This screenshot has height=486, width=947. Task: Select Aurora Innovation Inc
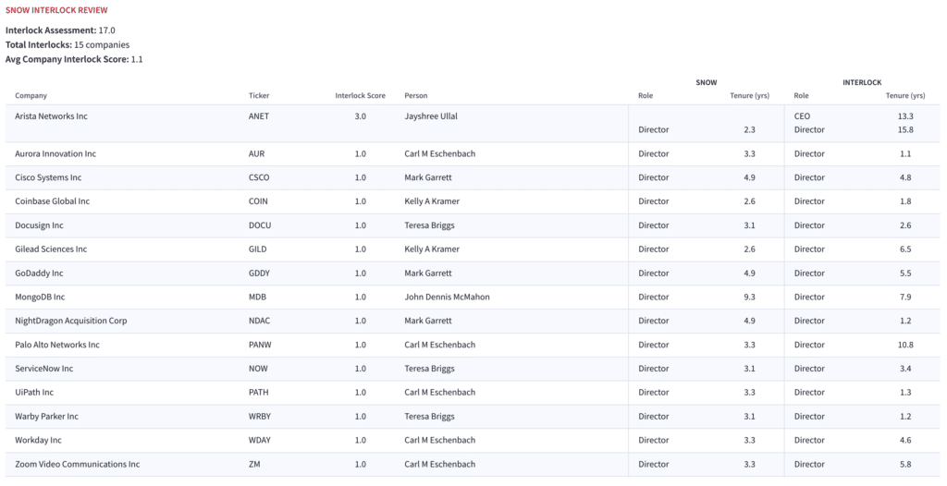tap(55, 153)
